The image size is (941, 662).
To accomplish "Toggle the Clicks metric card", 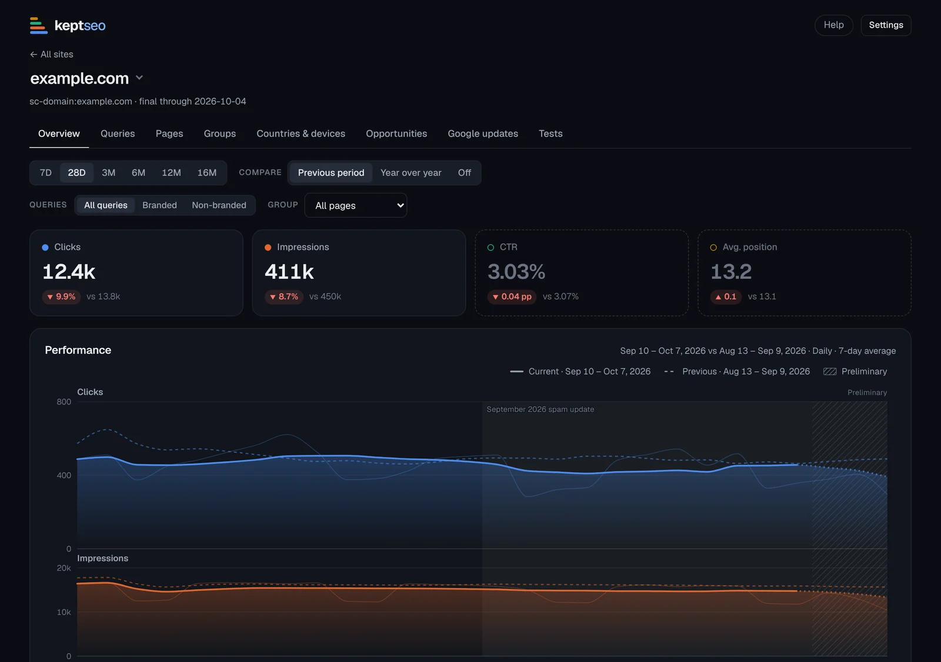I will (136, 273).
